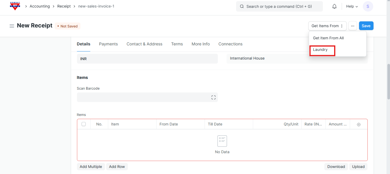Click the three-dot more options button

(352, 26)
